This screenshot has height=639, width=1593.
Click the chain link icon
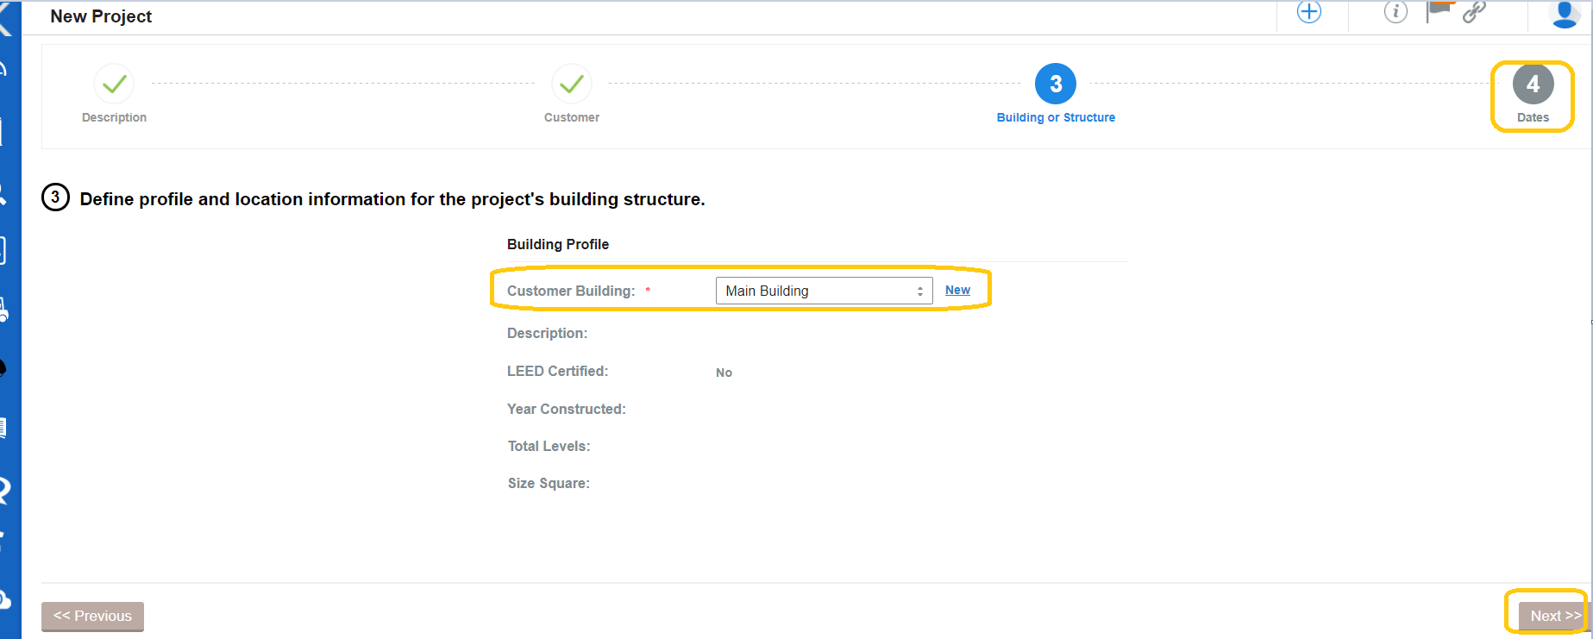[1474, 11]
